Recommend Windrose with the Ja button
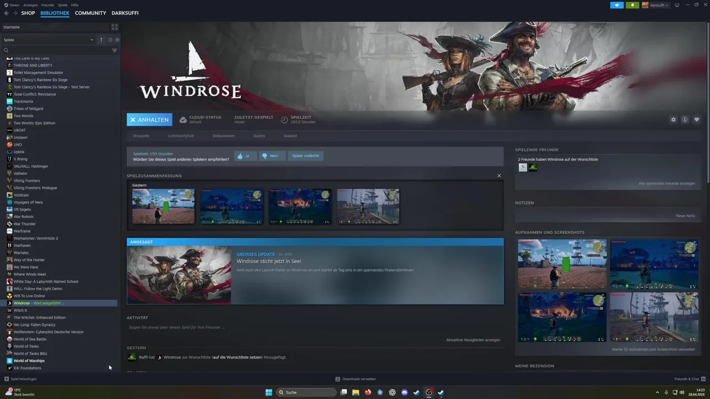This screenshot has height=399, width=710. (x=245, y=156)
